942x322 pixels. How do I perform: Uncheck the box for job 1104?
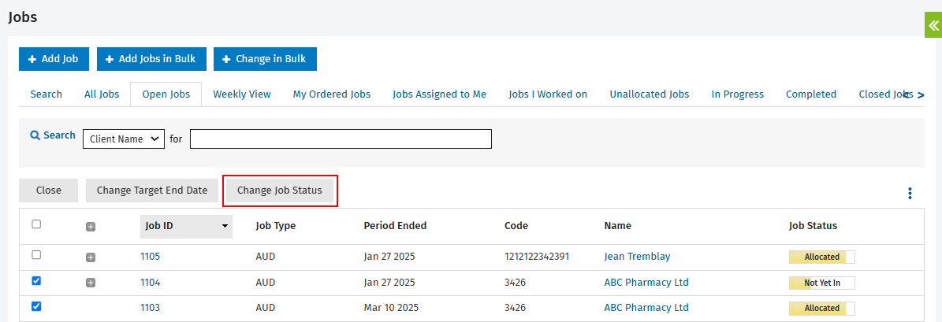point(36,280)
